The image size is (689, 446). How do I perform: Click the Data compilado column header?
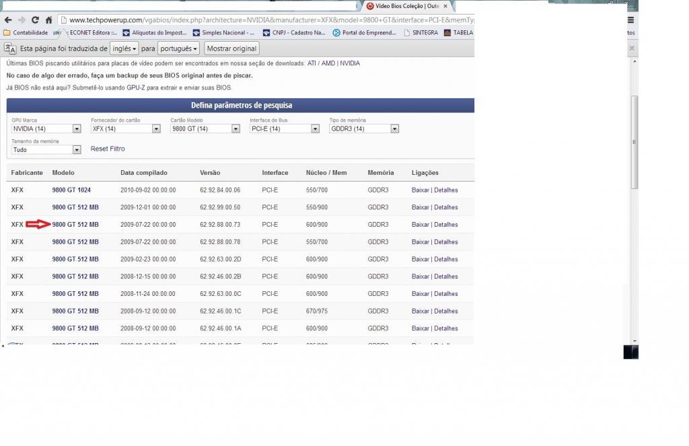144,173
